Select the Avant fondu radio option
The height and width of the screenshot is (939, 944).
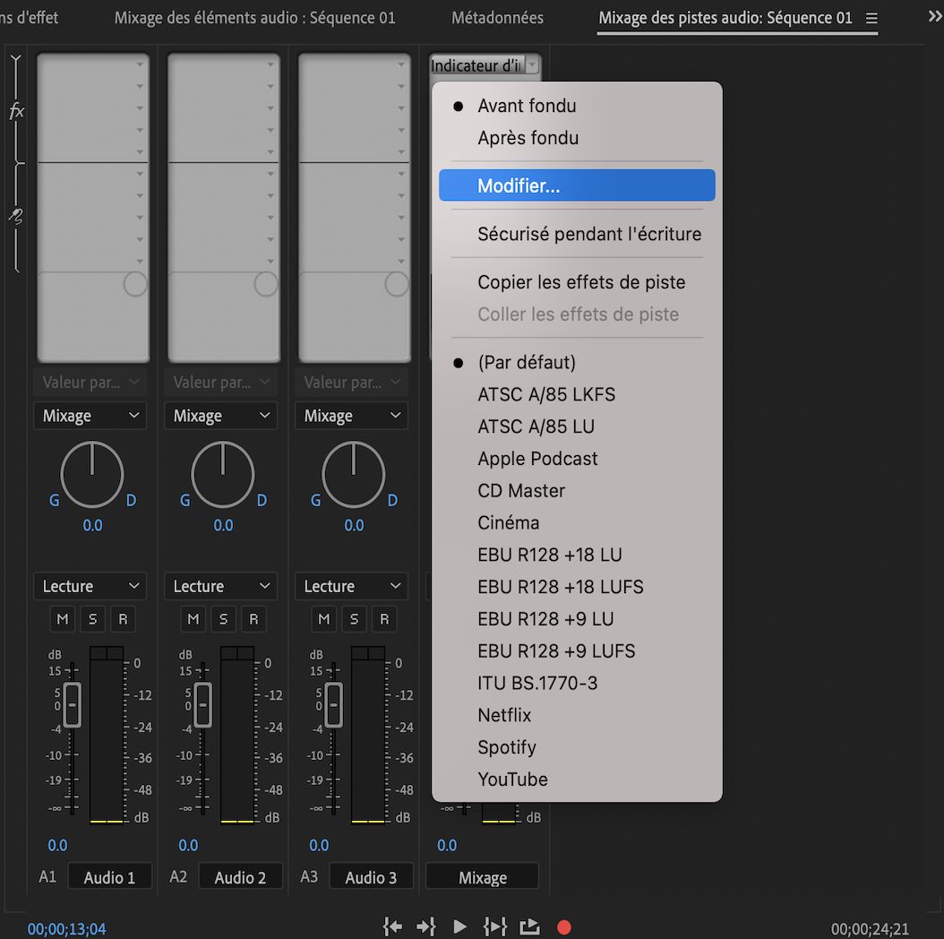coord(526,106)
